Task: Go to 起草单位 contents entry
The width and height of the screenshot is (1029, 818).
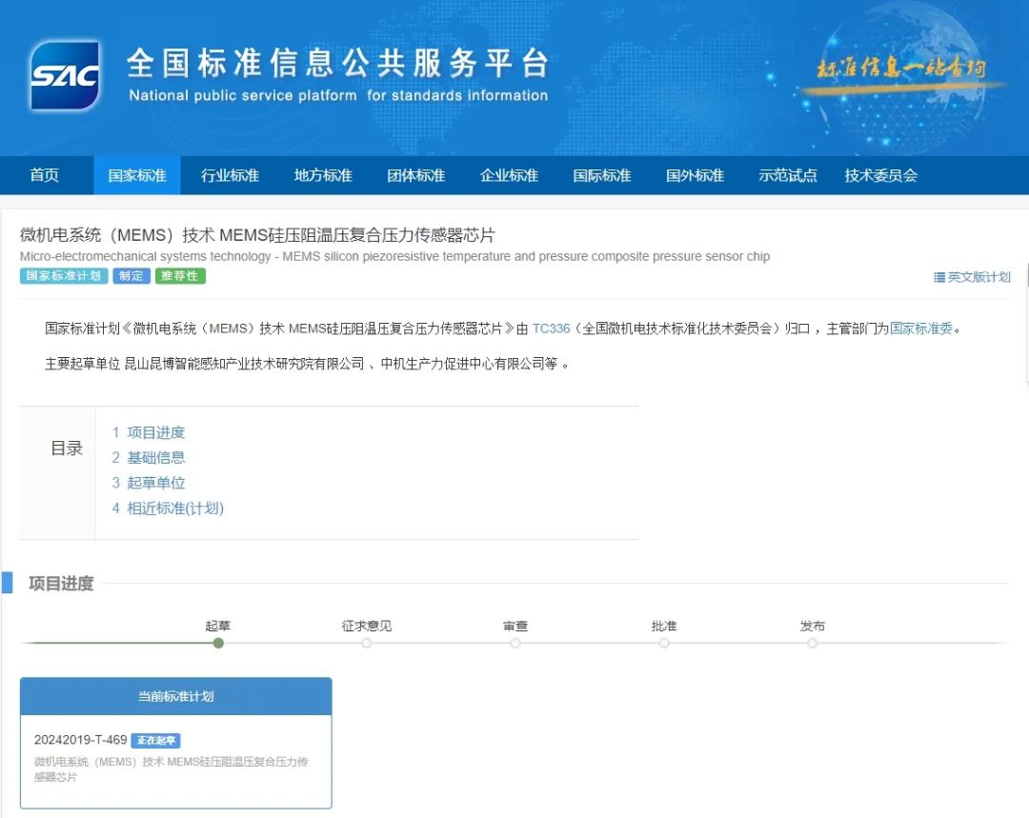Action: (x=155, y=483)
